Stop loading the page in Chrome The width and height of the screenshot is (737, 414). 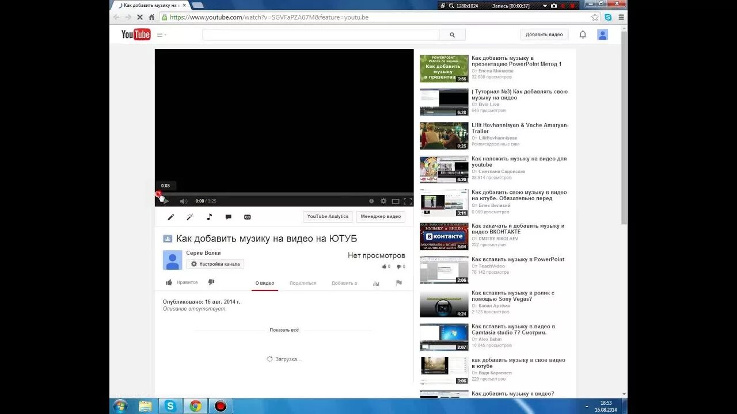coord(139,17)
